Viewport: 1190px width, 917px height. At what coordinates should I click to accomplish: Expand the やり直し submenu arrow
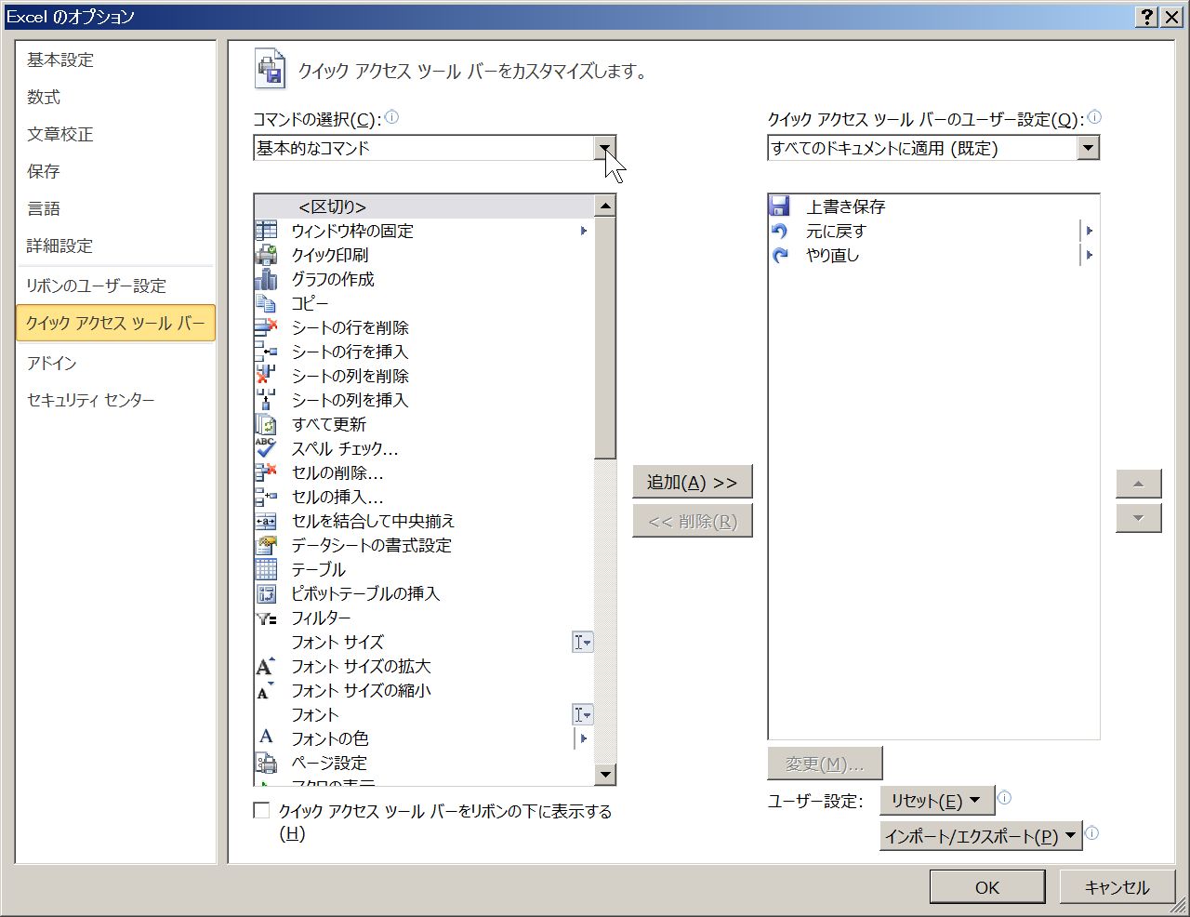pyautogui.click(x=1089, y=255)
